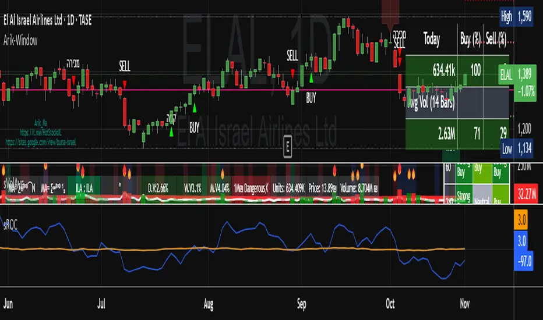Image resolution: width=543 pixels, height=320 pixels.
Task: Click the sVolAvg indicator label
Action: click(x=13, y=183)
